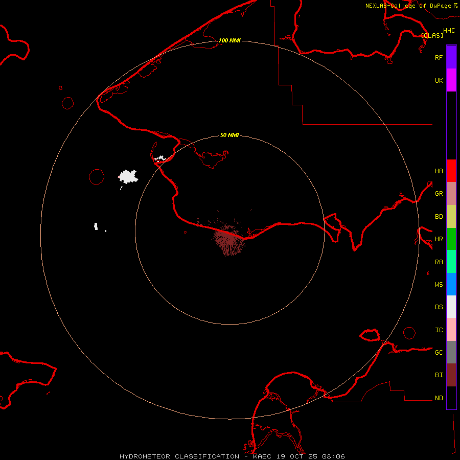Click the GR legend label
The image size is (460, 460).
[x=439, y=193]
